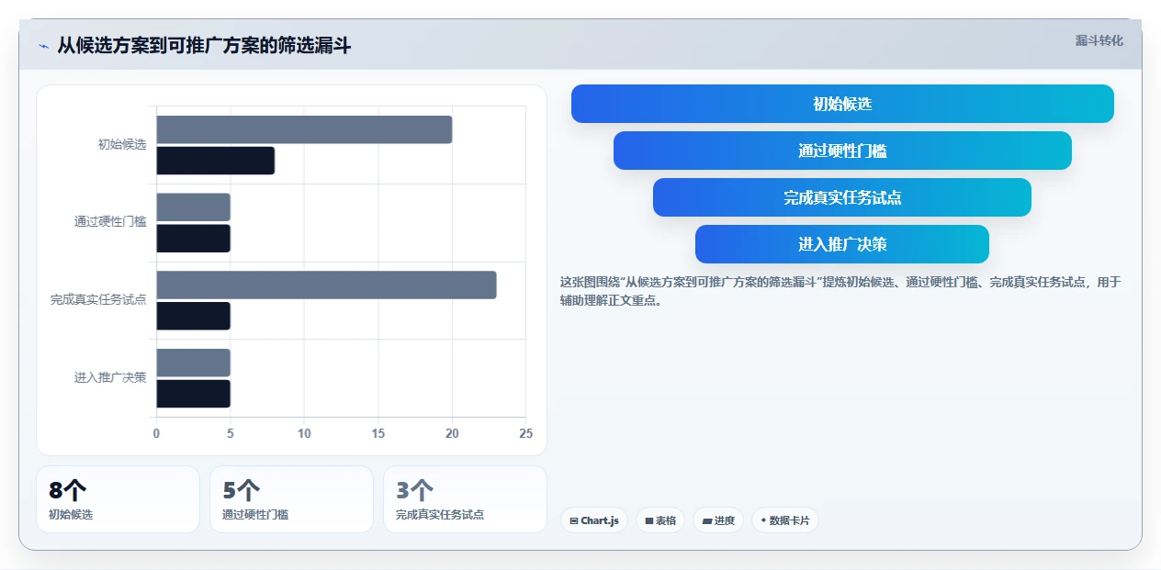
Task: Select the 数据卡片 tag chip
Action: tap(785, 520)
